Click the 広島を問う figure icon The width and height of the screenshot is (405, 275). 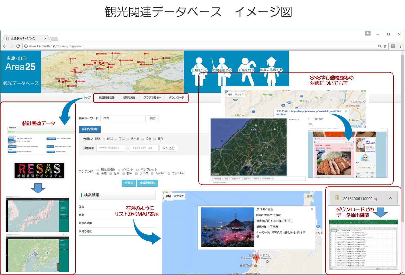pyautogui.click(x=246, y=71)
